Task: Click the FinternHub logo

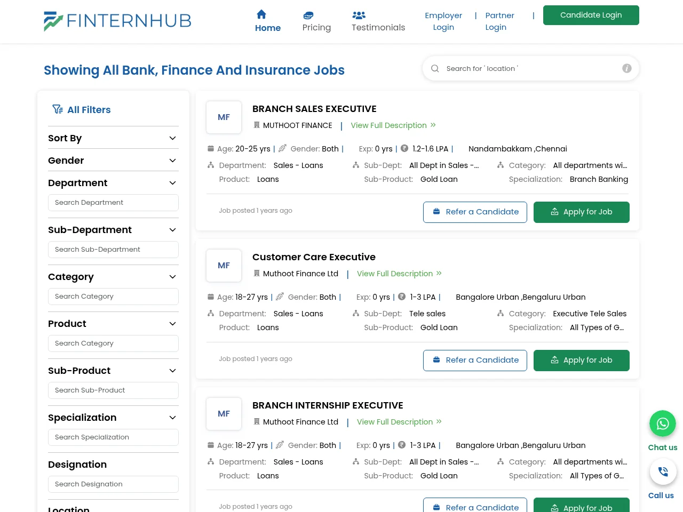Action: pos(117,21)
